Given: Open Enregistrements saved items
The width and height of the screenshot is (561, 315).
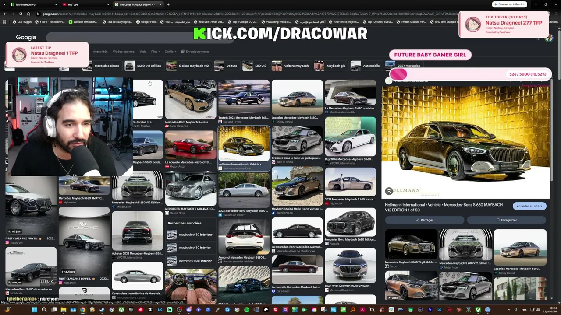Looking at the screenshot, I should coord(195,52).
